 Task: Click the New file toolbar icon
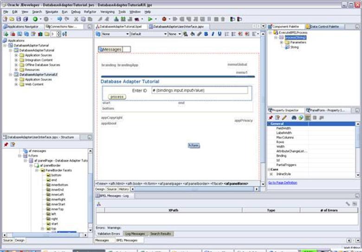coord(5,19)
